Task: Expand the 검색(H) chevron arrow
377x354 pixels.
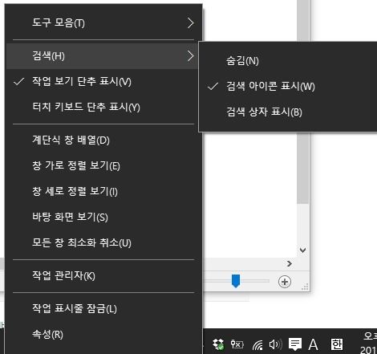Action: click(x=190, y=56)
